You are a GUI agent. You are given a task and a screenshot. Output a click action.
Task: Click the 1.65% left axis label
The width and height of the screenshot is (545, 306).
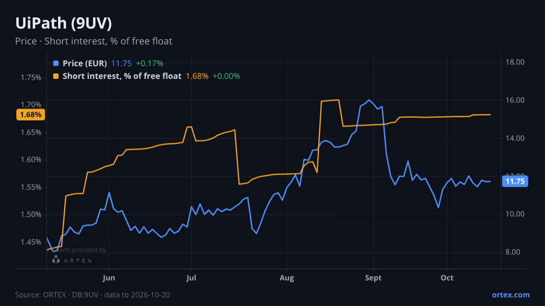pyautogui.click(x=31, y=132)
